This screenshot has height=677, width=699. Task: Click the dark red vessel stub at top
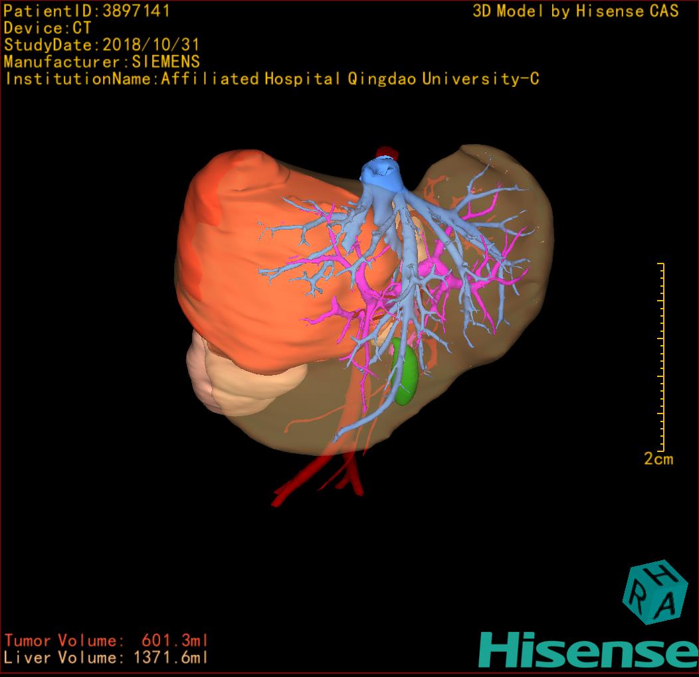tap(387, 153)
